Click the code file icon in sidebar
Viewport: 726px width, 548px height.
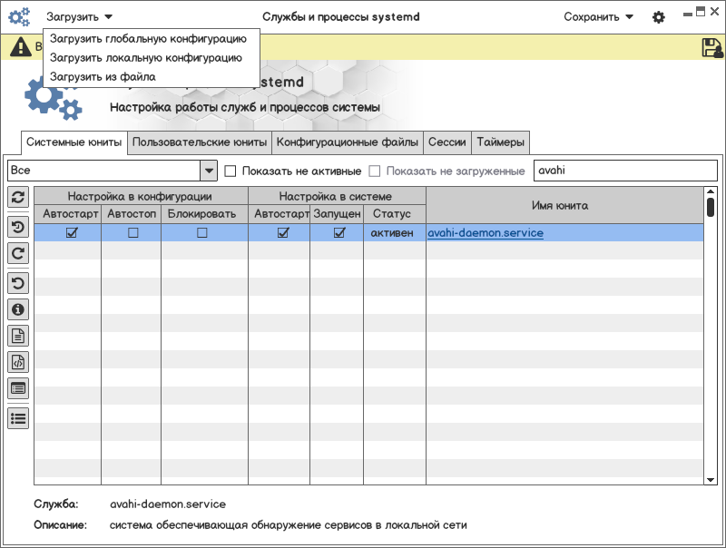pyautogui.click(x=18, y=362)
